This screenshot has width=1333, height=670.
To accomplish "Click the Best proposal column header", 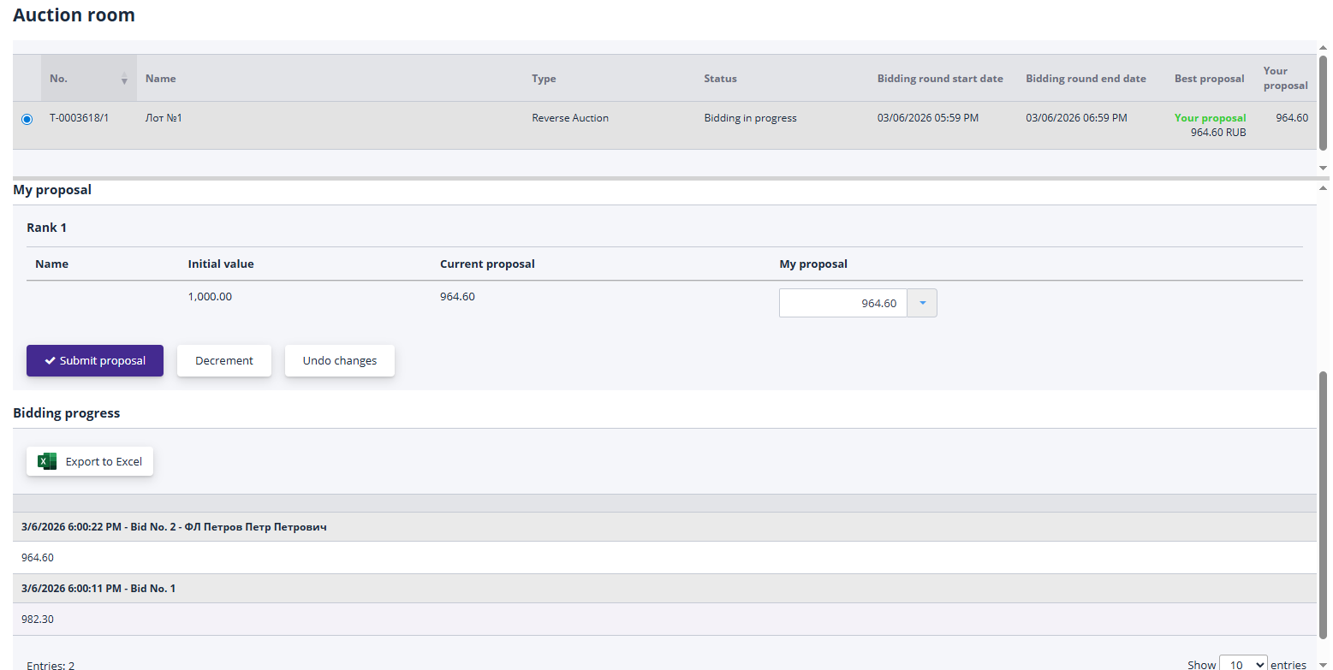I will click(x=1209, y=79).
